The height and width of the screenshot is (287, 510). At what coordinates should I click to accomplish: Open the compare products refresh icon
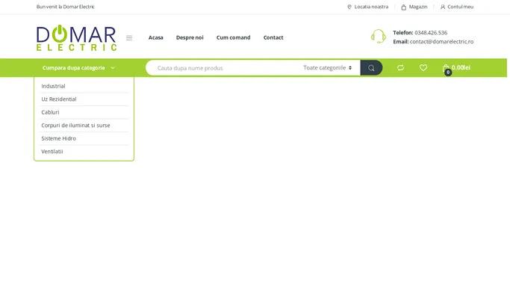click(x=400, y=68)
